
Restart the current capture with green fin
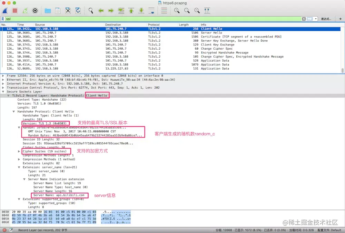tap(25, 11)
